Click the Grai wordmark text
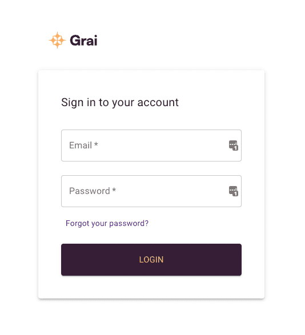Image resolution: width=305 pixels, height=335 pixels. 83,41
